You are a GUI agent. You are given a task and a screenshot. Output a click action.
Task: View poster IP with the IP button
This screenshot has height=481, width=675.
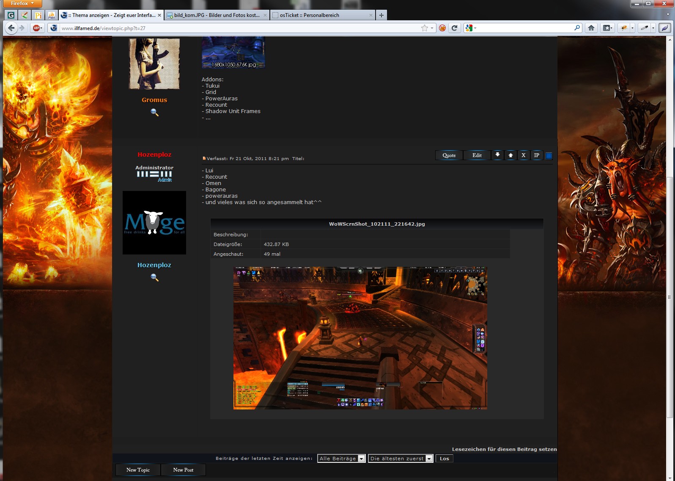click(x=537, y=155)
